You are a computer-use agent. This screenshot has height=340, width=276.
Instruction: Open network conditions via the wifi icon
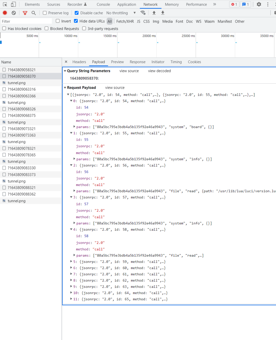[143, 13]
